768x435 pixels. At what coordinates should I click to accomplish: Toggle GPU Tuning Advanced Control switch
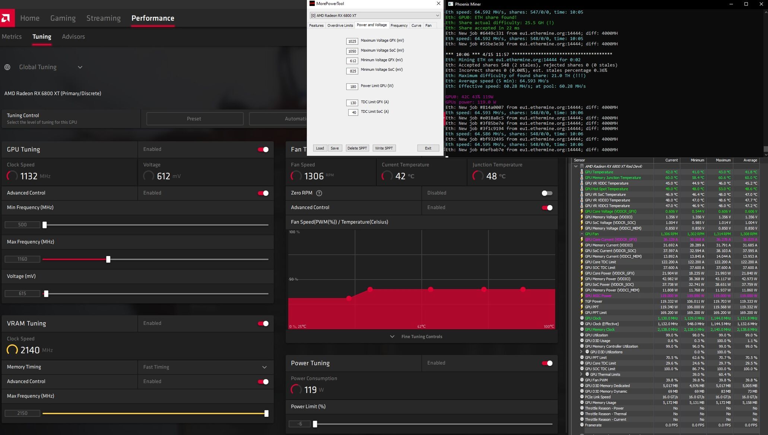click(263, 193)
